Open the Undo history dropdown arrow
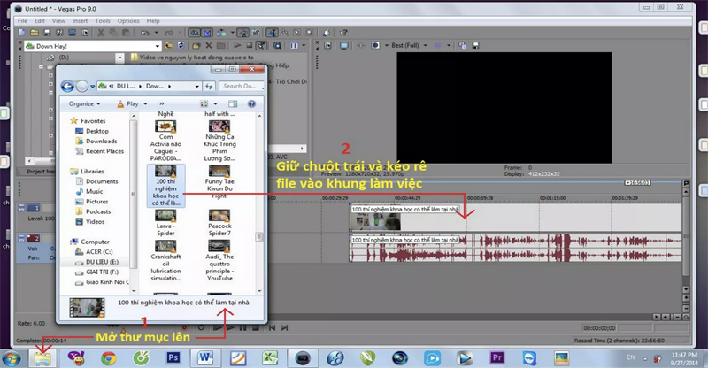Screen dimensions: 708x368 [157, 33]
